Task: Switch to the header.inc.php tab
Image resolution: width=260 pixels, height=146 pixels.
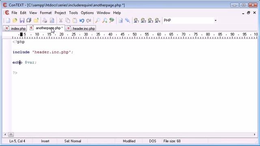Action: click(80, 28)
